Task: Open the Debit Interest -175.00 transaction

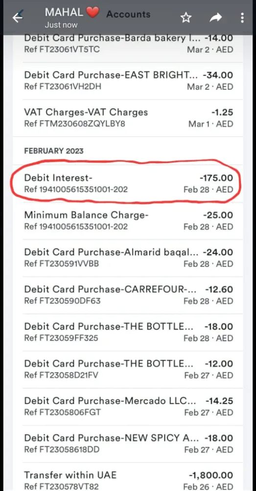Action: coord(128,184)
